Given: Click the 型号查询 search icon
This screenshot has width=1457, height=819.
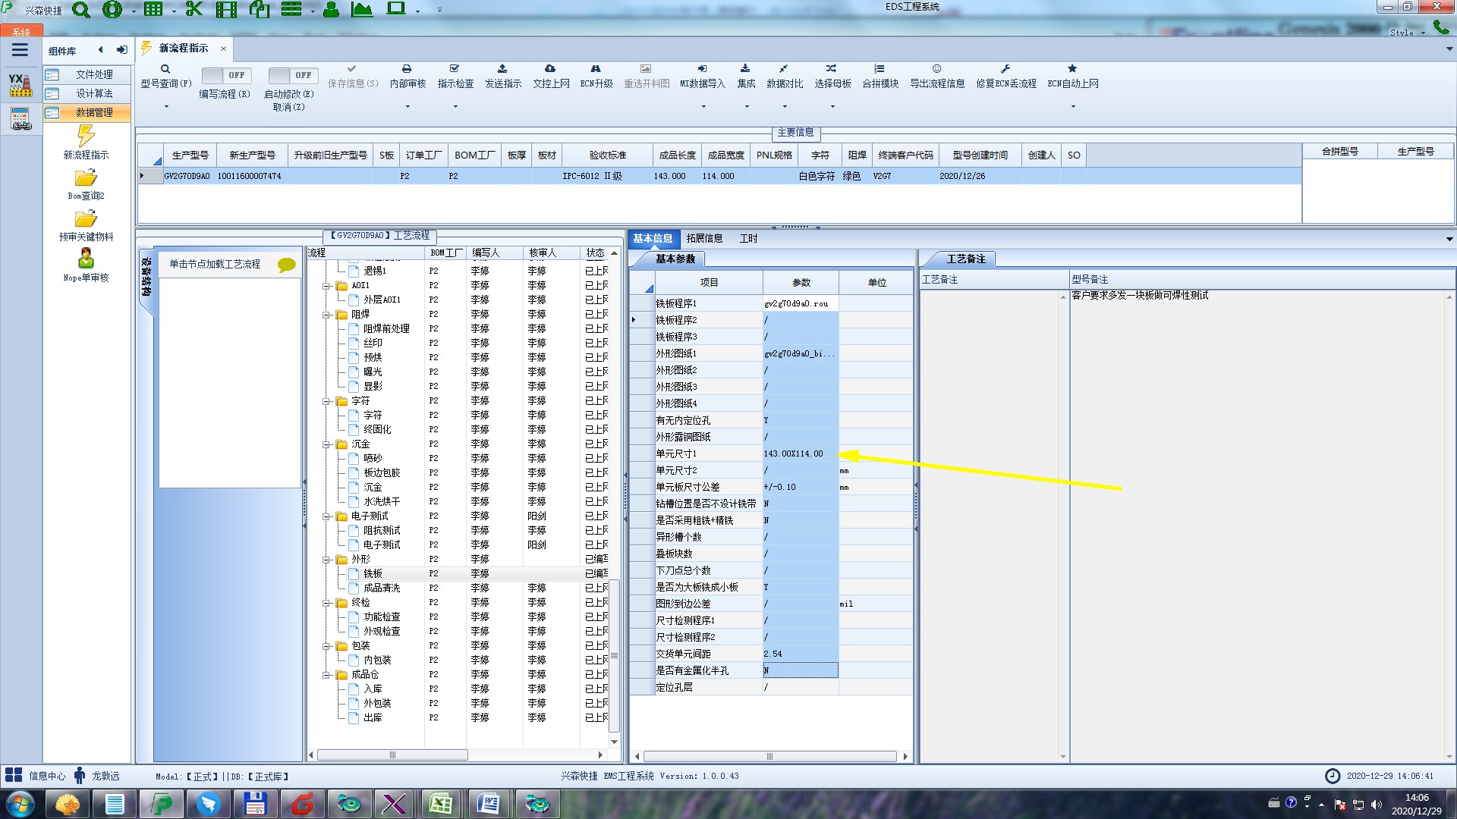Looking at the screenshot, I should pyautogui.click(x=165, y=69).
